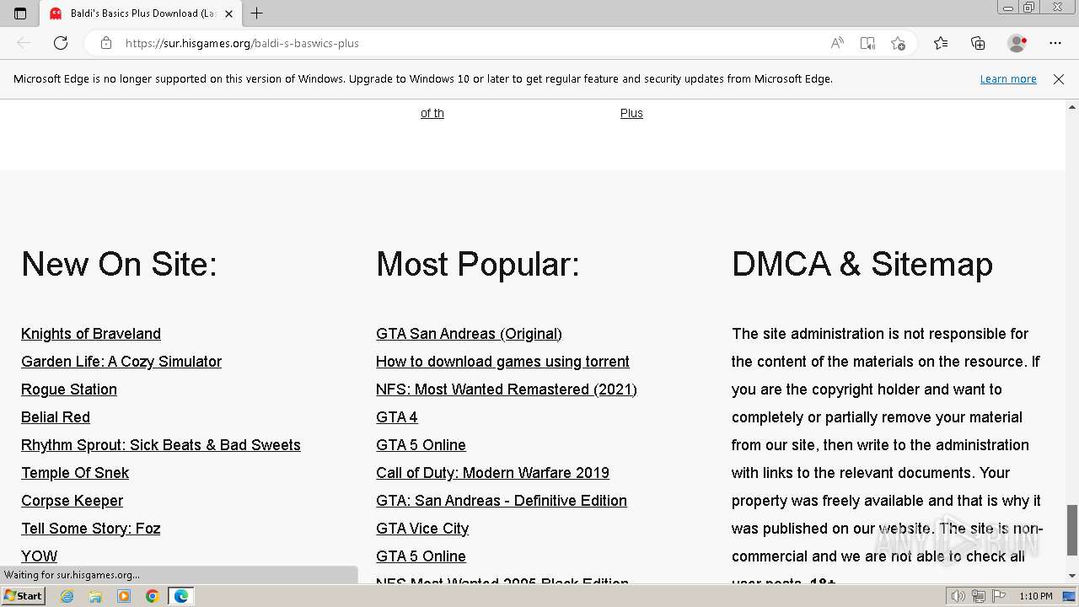
Task: Open the Windows Start menu
Action: coord(23,596)
